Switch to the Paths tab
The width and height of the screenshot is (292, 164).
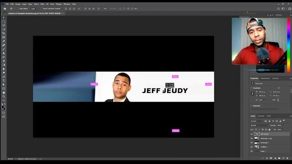(x=269, y=116)
